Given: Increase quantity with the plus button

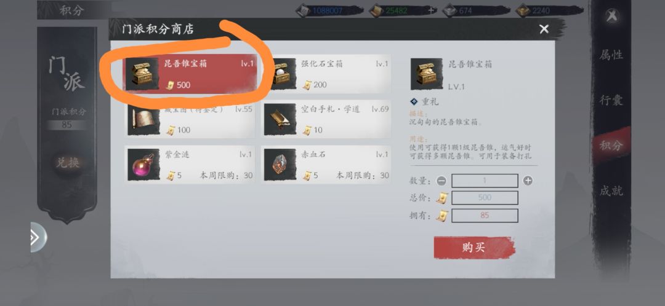Looking at the screenshot, I should (x=528, y=181).
